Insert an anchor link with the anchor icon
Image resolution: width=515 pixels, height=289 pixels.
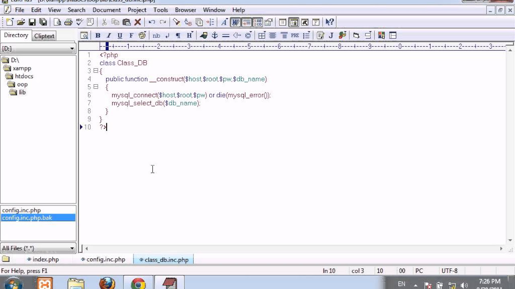tap(214, 35)
